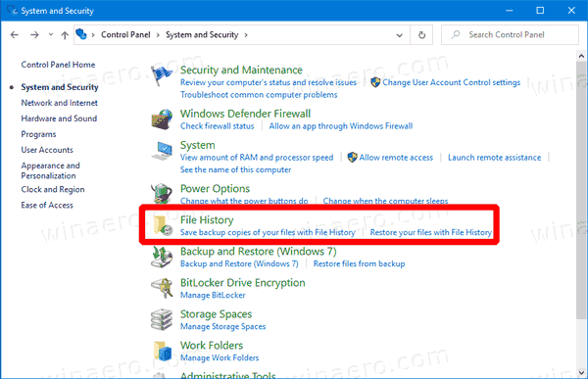Image resolution: width=588 pixels, height=379 pixels.
Task: Click Launch remote assistance
Action: click(495, 158)
